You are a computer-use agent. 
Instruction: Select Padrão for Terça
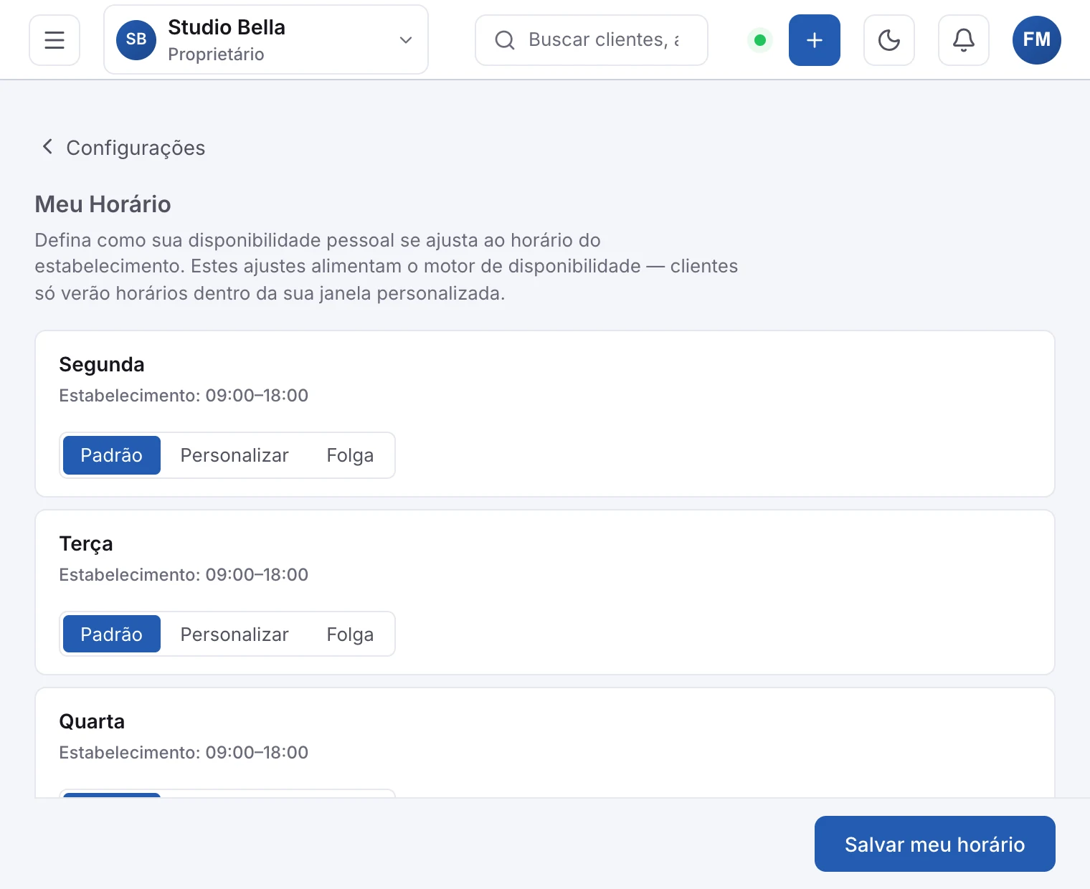112,634
